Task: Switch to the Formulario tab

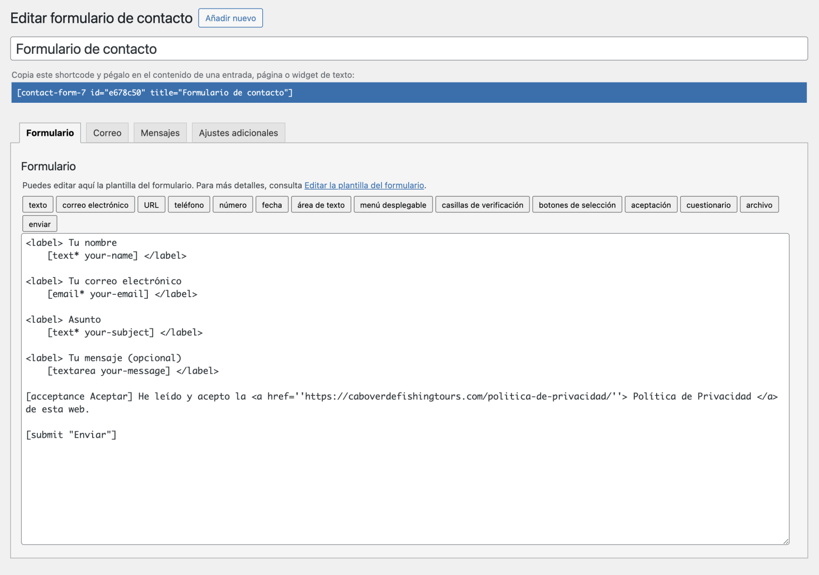Action: [50, 133]
